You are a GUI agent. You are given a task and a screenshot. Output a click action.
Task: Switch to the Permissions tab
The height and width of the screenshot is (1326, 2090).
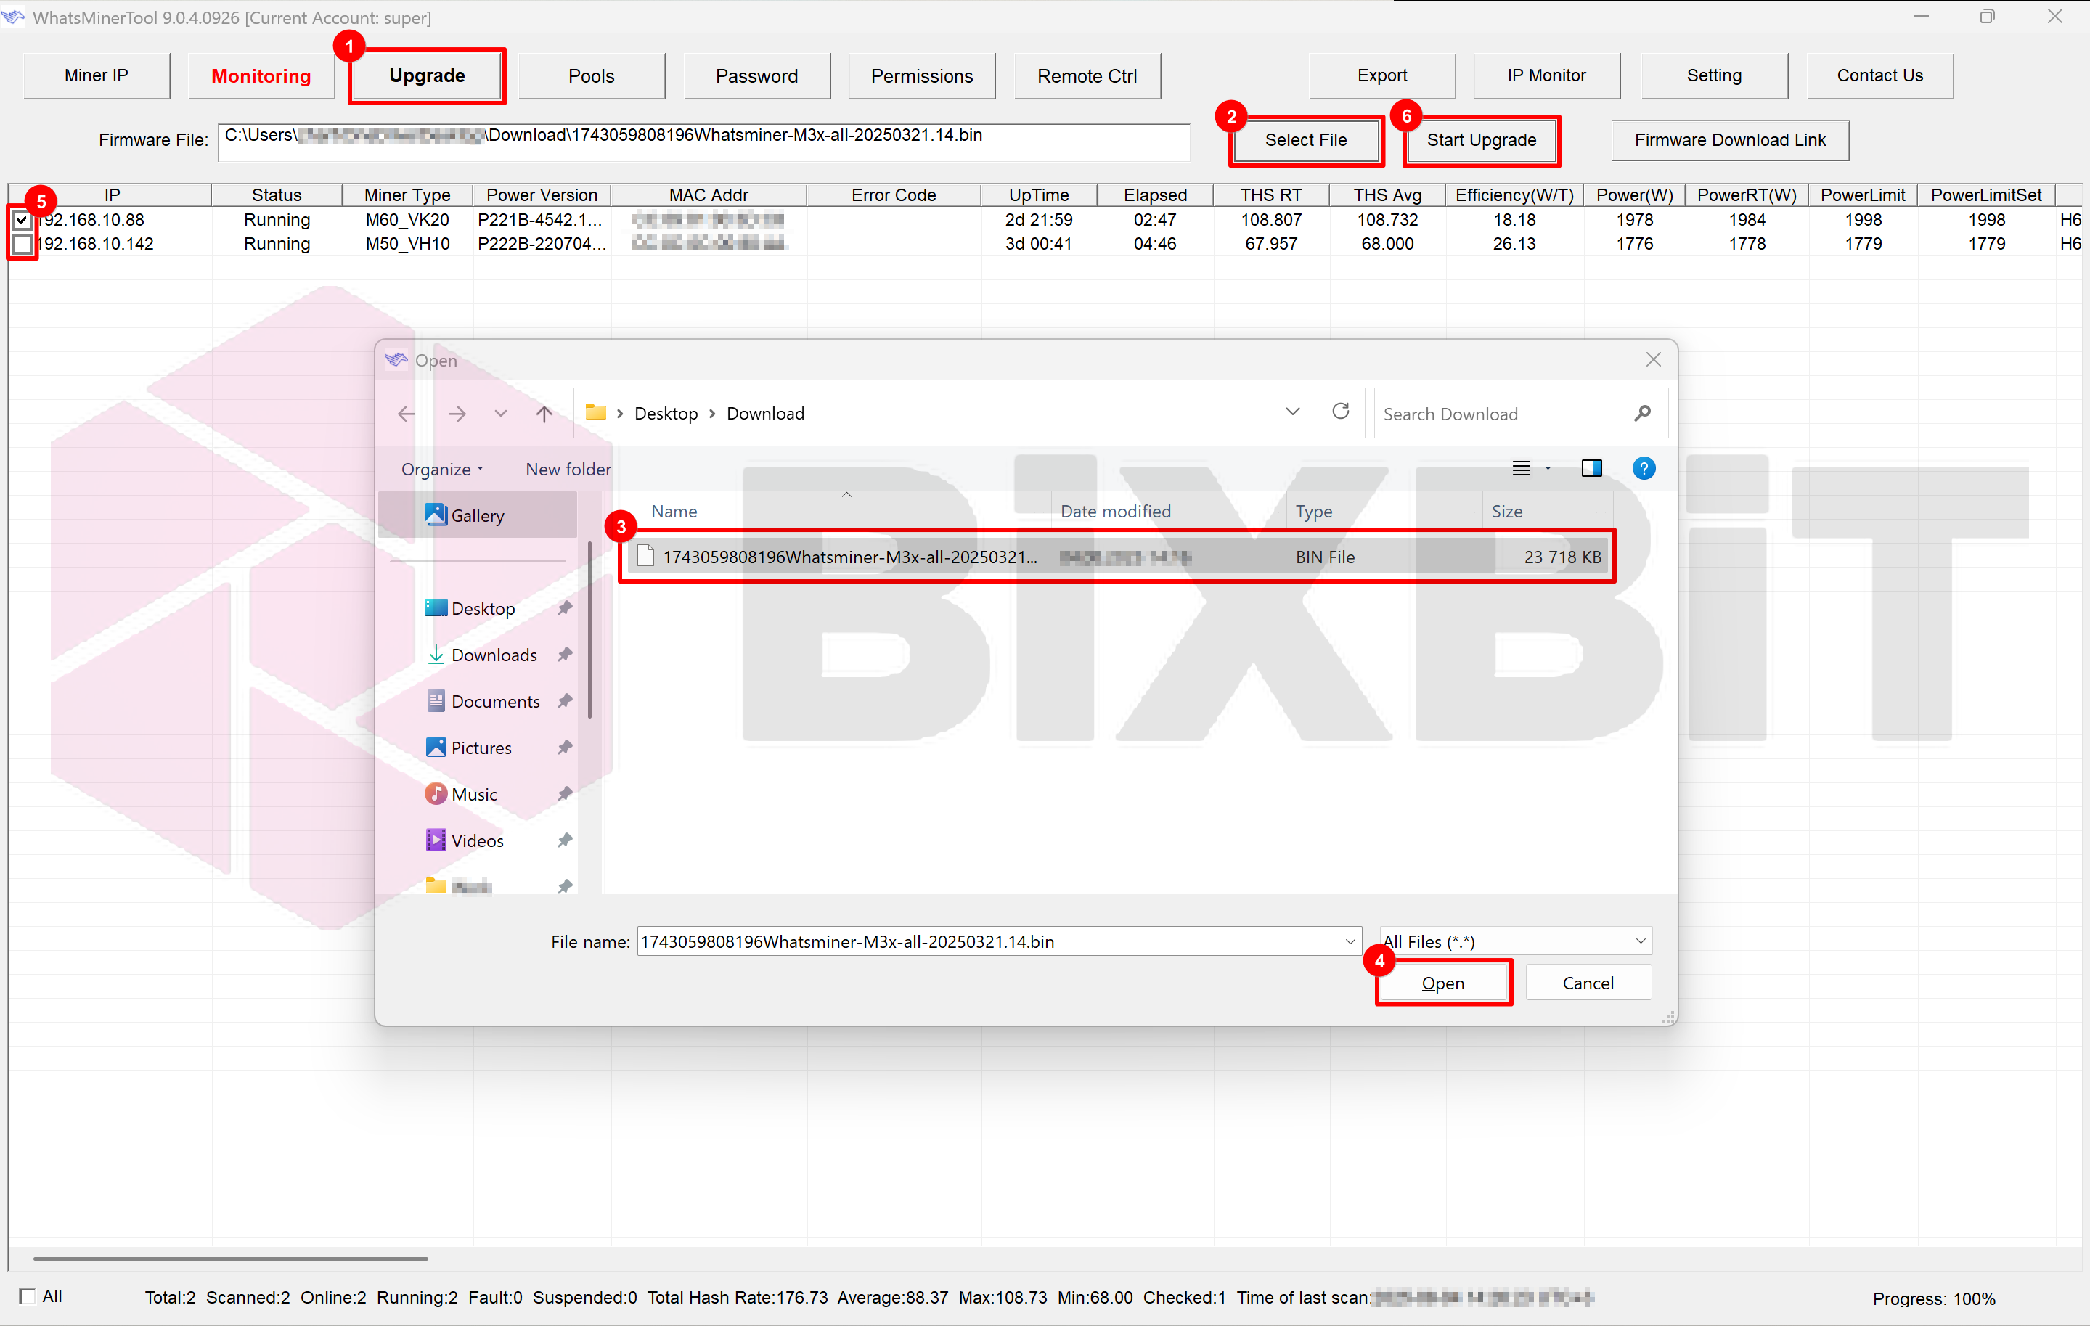pos(922,76)
